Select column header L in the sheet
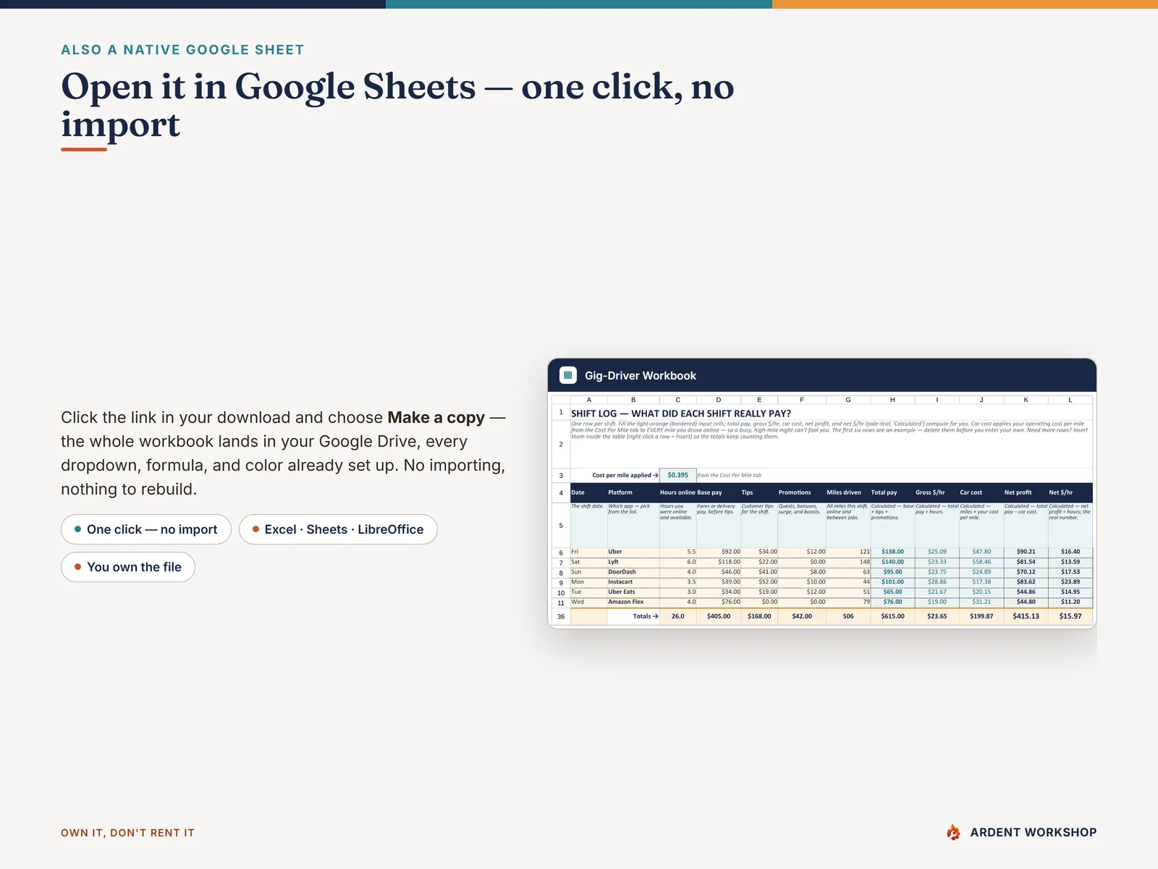The image size is (1158, 869). (x=1070, y=400)
